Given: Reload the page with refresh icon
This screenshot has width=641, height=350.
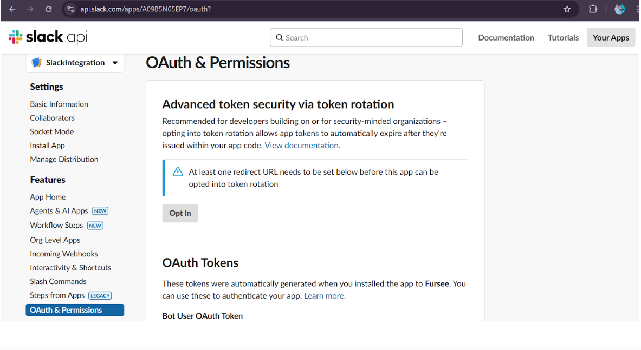Looking at the screenshot, I should click(x=49, y=9).
